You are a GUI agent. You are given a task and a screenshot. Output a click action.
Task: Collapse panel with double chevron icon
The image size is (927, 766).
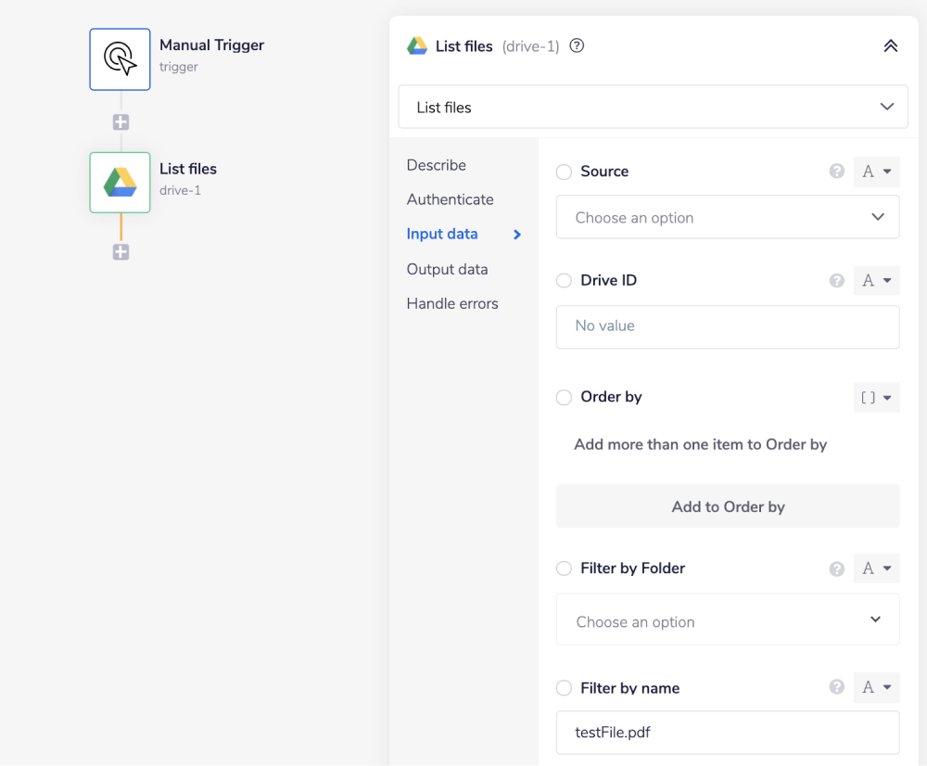[890, 45]
